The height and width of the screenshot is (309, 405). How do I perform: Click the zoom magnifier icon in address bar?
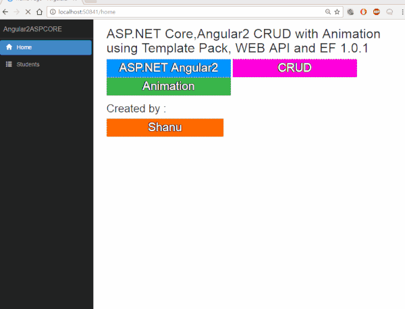tap(328, 11)
